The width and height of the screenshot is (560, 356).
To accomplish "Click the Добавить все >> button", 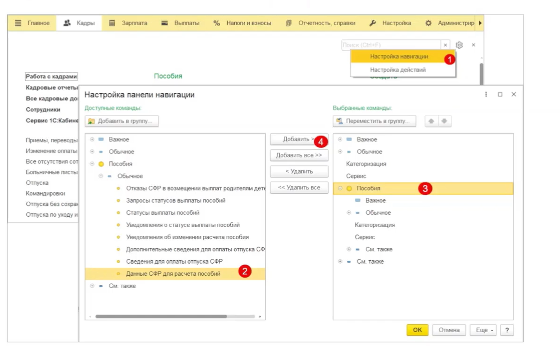I will (x=299, y=155).
